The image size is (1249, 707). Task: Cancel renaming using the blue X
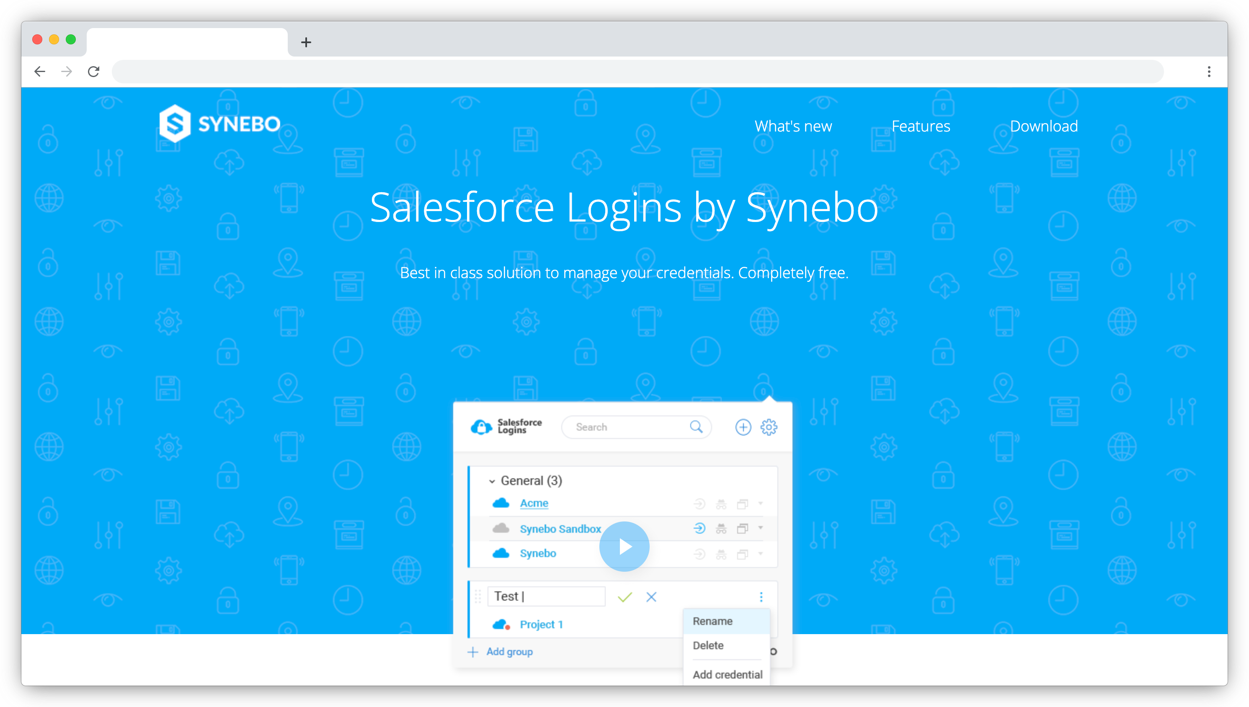pyautogui.click(x=651, y=596)
